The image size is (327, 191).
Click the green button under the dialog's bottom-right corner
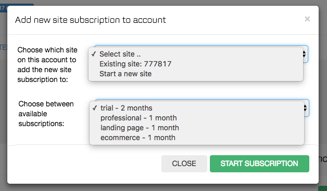(322, 188)
